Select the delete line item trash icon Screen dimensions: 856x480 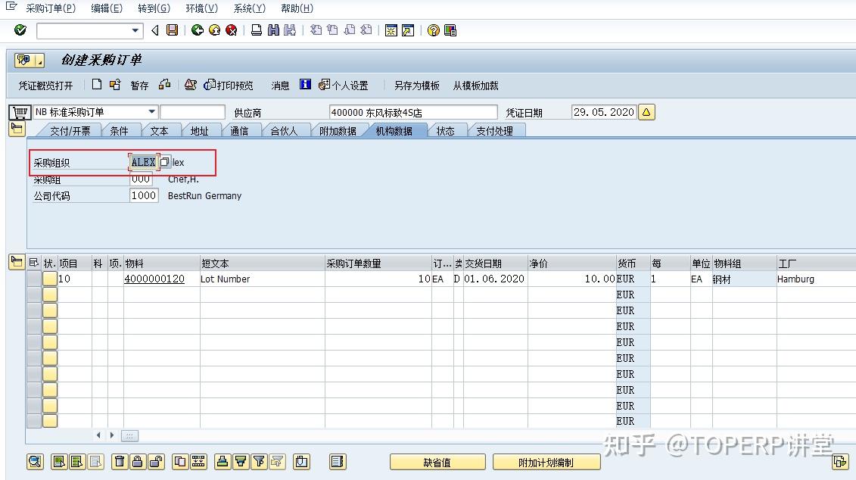coord(120,461)
